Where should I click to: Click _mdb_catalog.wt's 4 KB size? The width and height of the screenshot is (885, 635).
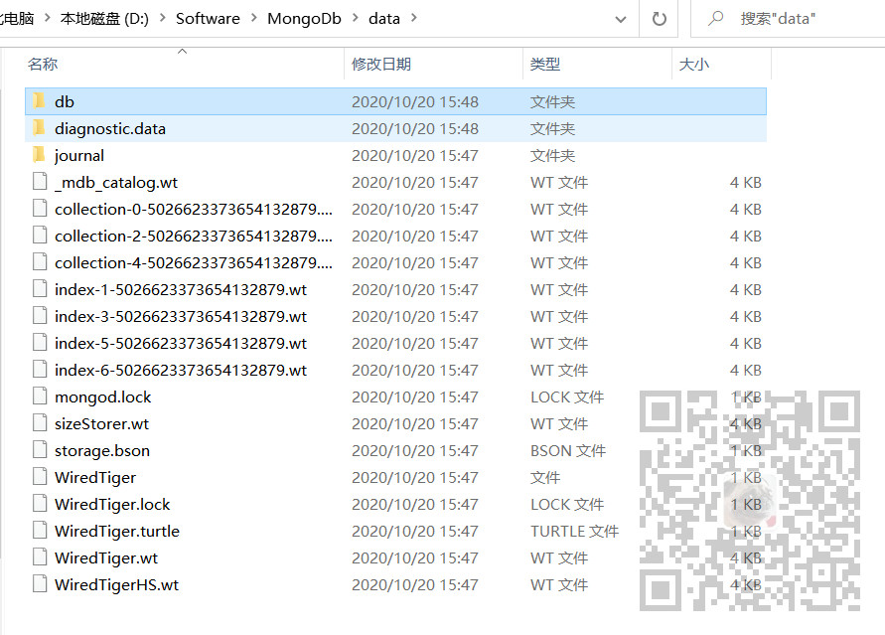746,182
